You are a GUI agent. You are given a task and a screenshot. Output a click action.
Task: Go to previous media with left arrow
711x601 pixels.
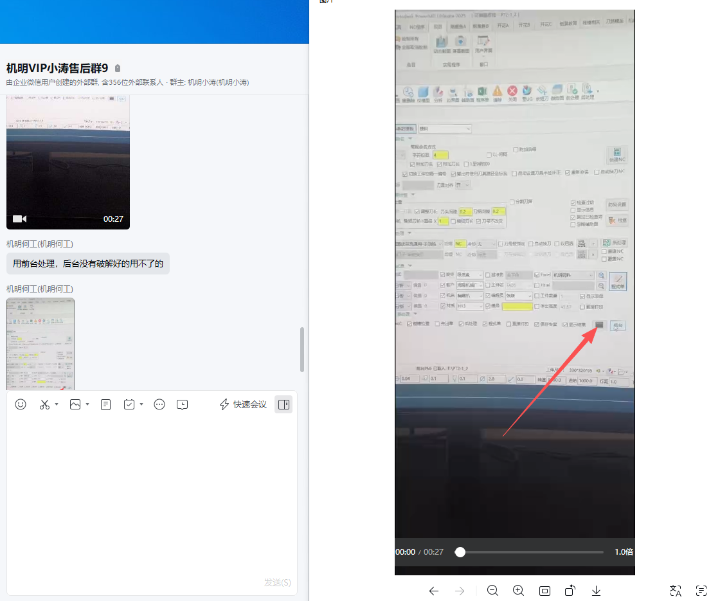click(x=434, y=591)
